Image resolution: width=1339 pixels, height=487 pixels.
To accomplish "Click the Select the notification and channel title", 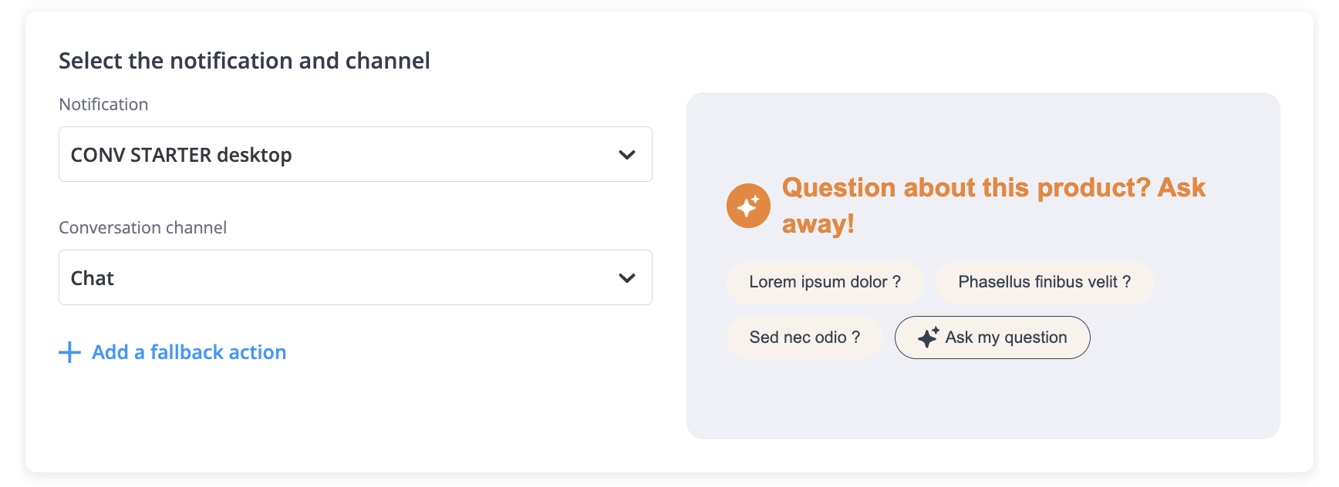I will (245, 61).
